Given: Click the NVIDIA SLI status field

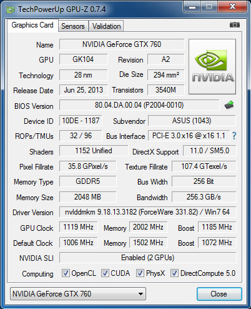Looking at the screenshot, I should (147, 258).
